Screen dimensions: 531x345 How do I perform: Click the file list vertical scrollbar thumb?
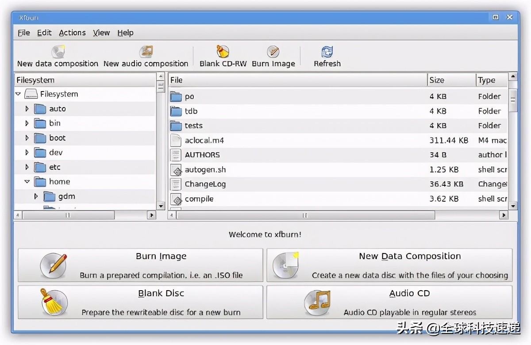[x=513, y=100]
